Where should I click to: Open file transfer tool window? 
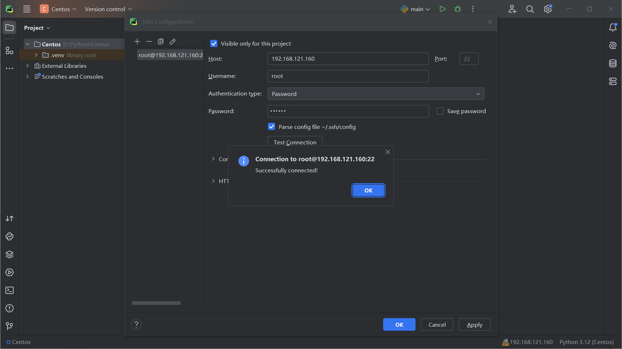[x=10, y=219]
